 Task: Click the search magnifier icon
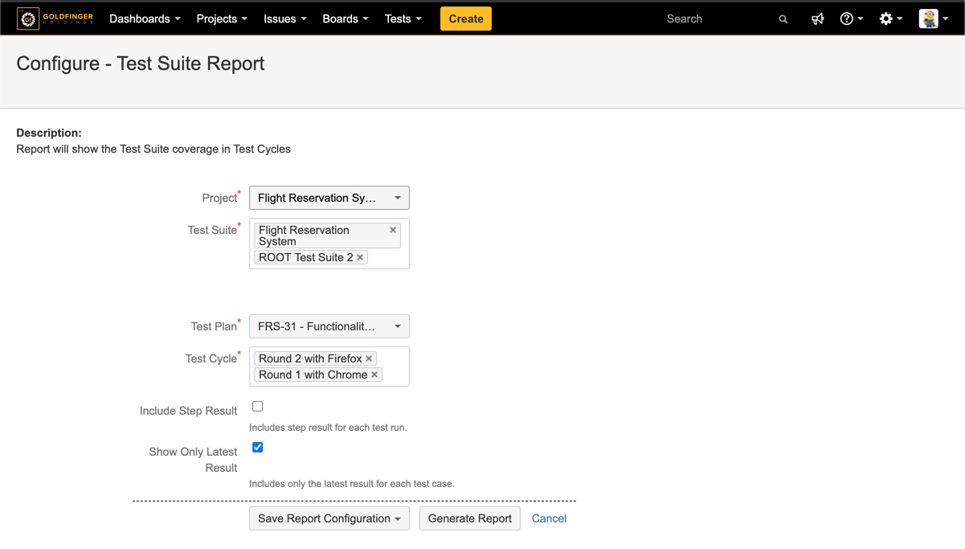pyautogui.click(x=783, y=19)
